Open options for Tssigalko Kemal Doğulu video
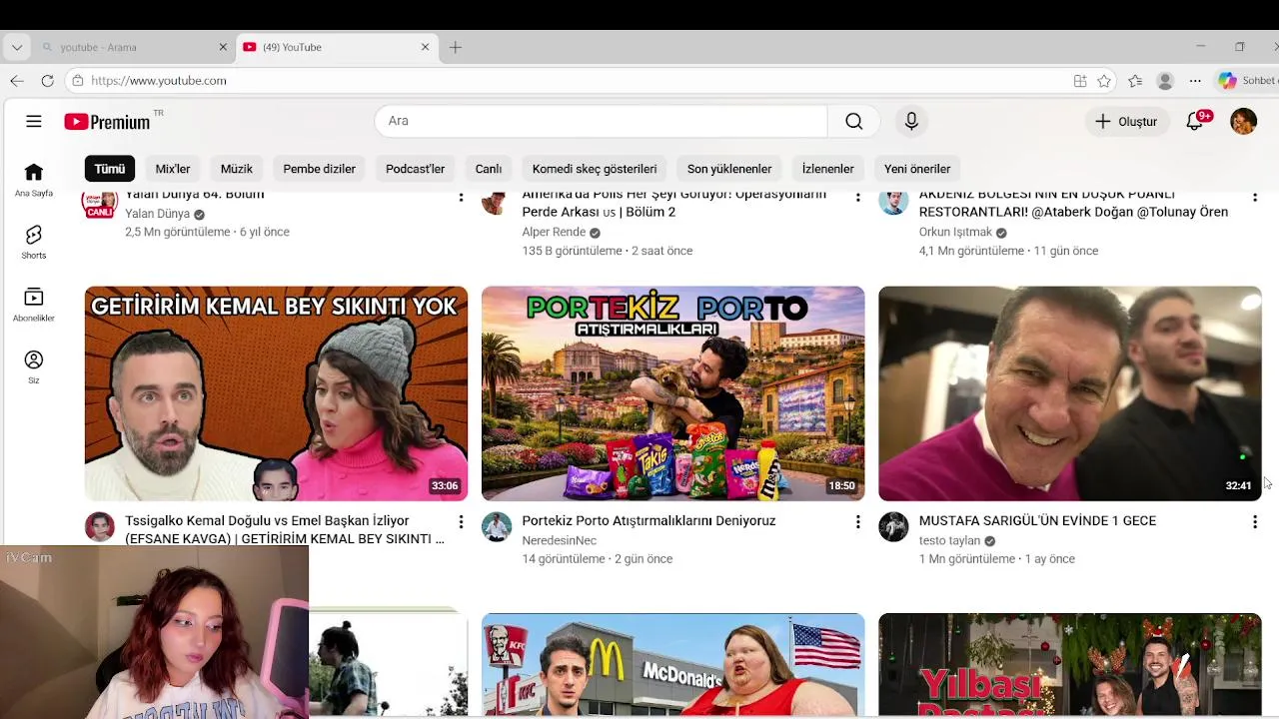The height and width of the screenshot is (719, 1279). coord(461,521)
